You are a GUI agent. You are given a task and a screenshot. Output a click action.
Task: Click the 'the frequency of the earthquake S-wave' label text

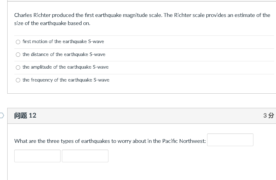click(x=66, y=80)
